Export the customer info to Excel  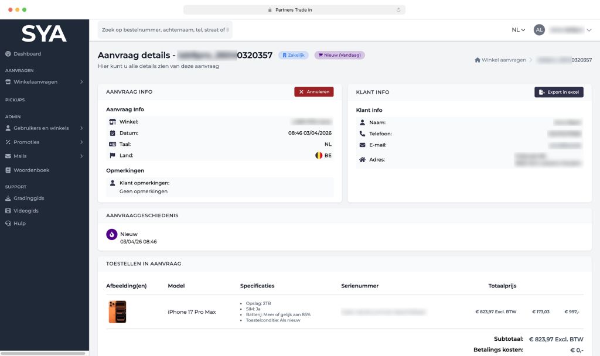pos(558,92)
